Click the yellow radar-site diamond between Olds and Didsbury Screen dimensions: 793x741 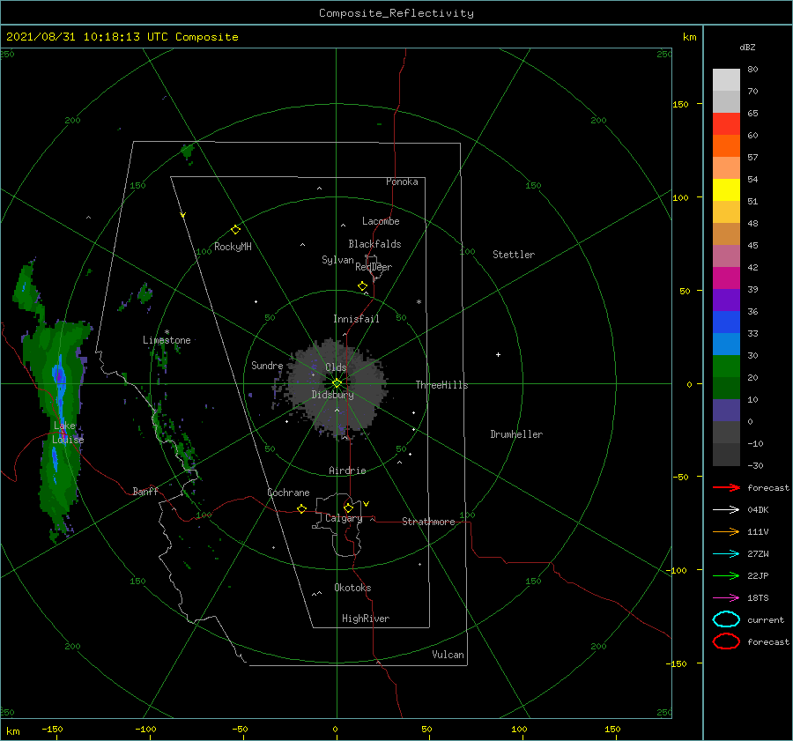pos(337,383)
